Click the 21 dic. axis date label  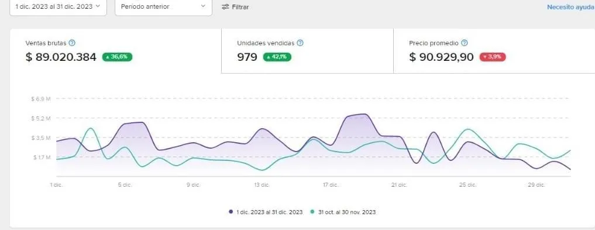coord(399,185)
